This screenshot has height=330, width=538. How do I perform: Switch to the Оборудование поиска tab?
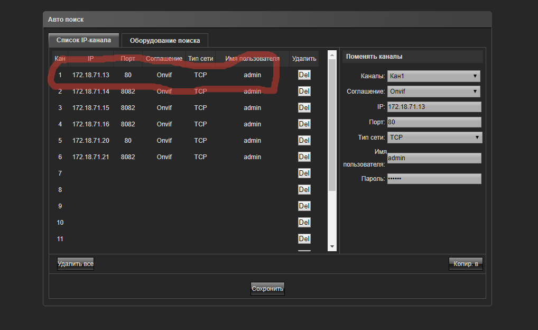pyautogui.click(x=164, y=40)
